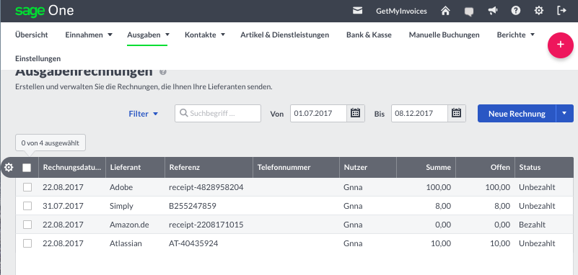Click the Neue Rechnung button

coord(517,113)
